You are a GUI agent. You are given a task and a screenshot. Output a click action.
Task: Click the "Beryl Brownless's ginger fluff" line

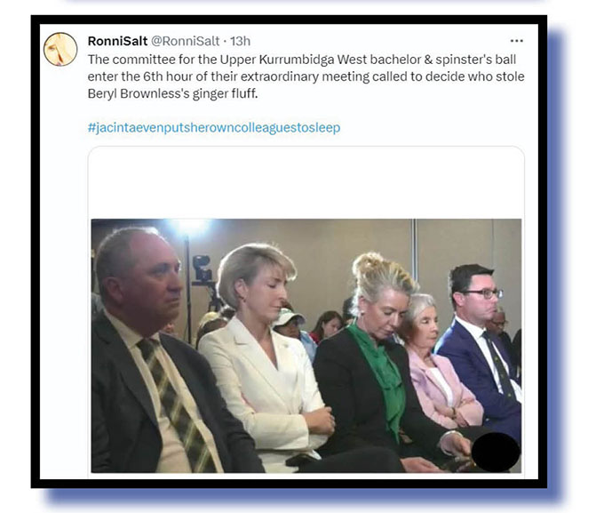tap(172, 93)
